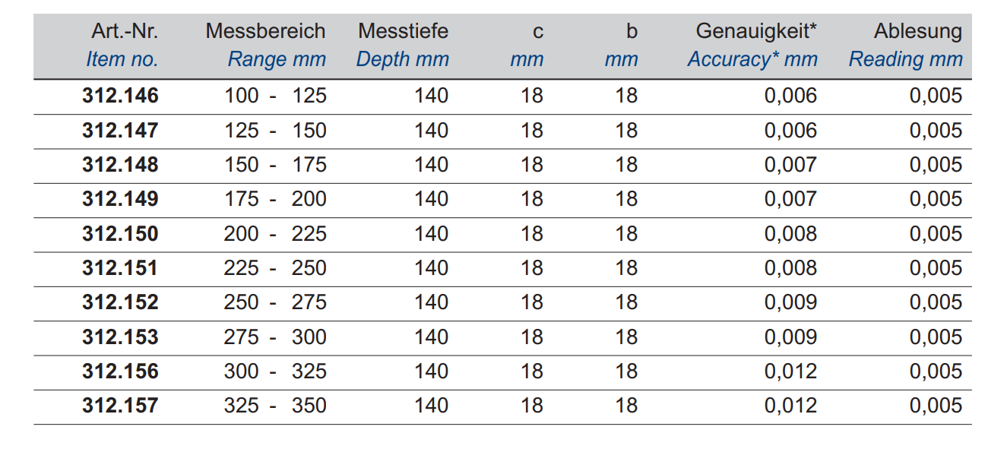Click depth 140 in row 312.151
The height and width of the screenshot is (452, 1007).
431,268
